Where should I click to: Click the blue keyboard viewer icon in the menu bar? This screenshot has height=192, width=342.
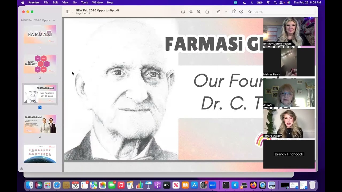(x=235, y=2)
